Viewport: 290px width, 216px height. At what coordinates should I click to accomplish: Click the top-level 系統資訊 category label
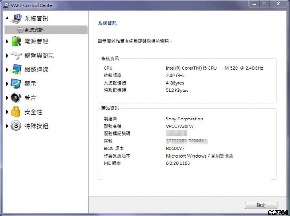pos(36,19)
